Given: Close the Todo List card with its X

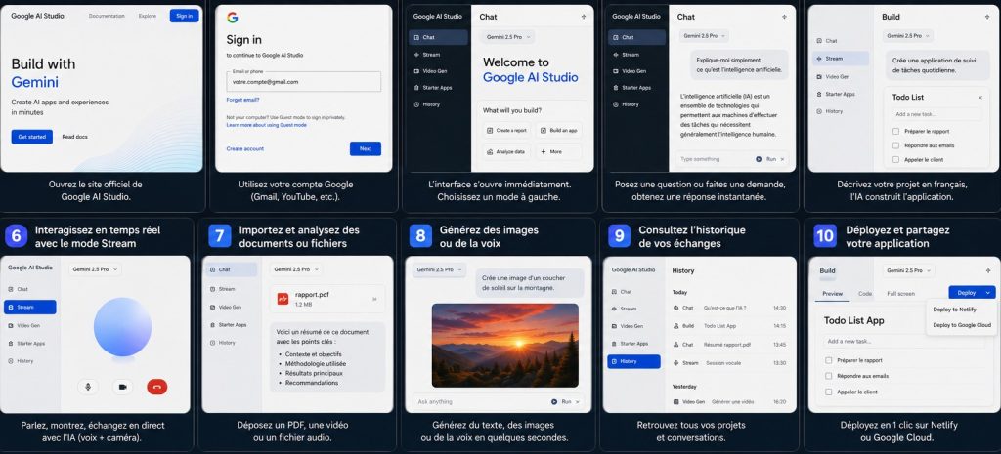Looking at the screenshot, I should (980, 98).
